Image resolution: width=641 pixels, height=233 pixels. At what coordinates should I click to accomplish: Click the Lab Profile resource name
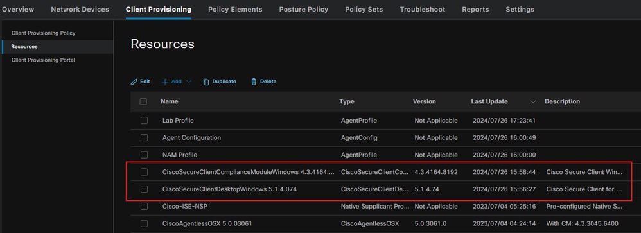(x=178, y=121)
